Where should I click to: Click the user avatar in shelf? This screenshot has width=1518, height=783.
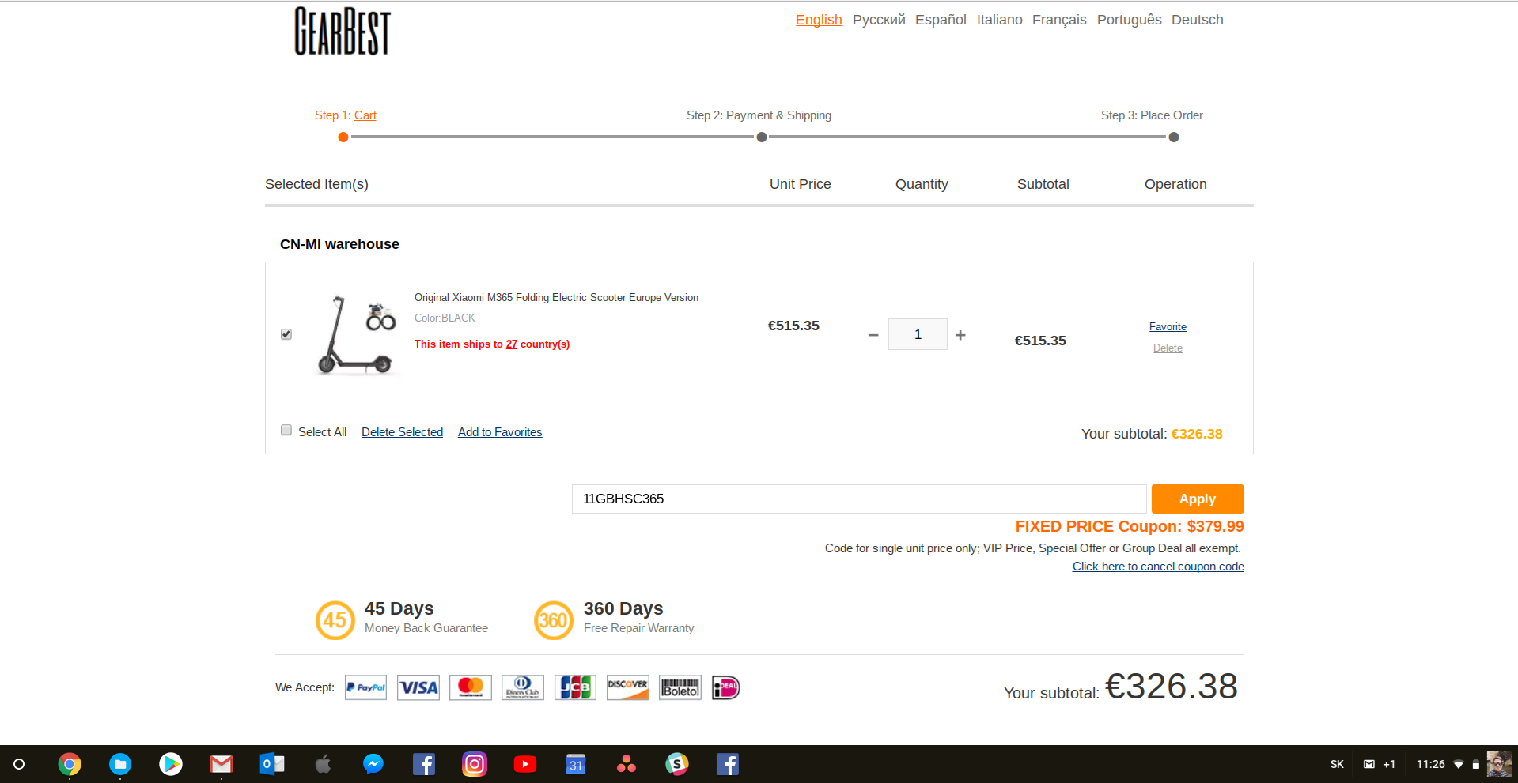1500,764
